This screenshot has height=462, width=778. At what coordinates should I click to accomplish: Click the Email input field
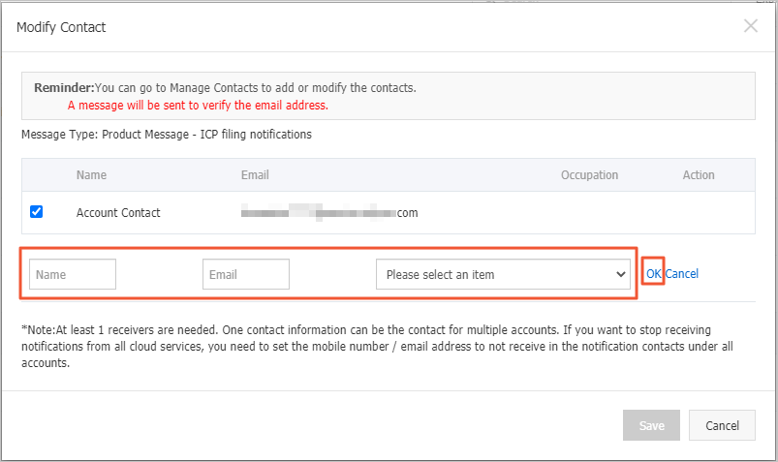point(245,274)
